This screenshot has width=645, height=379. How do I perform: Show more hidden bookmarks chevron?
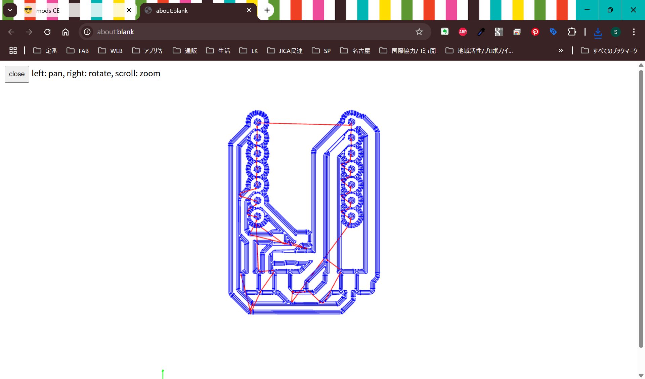(561, 50)
